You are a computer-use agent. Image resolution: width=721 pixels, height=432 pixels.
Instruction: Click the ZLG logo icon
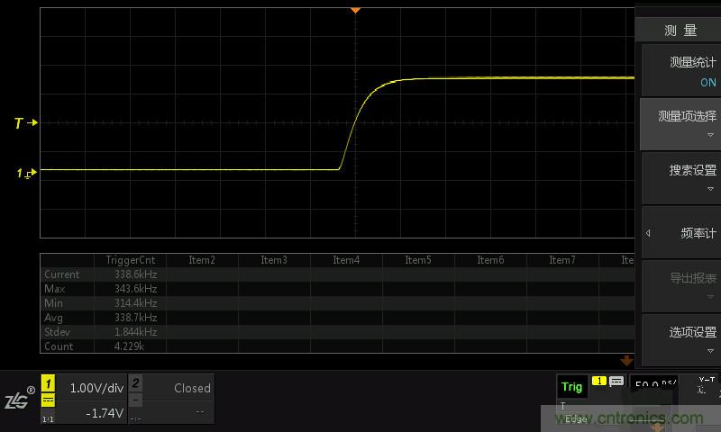click(18, 399)
